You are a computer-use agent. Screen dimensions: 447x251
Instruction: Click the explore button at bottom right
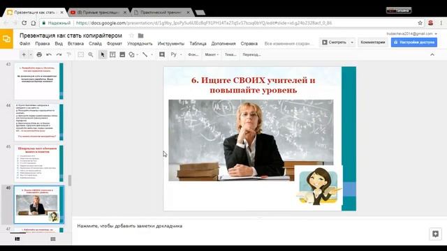pyautogui.click(x=435, y=234)
